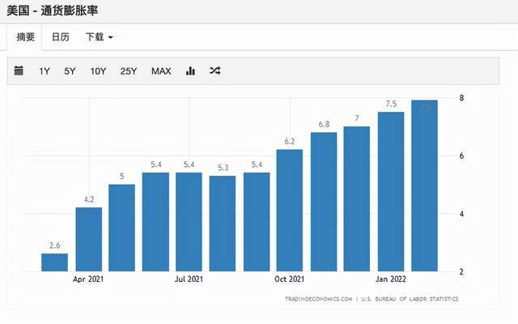Image resolution: width=518 pixels, height=324 pixels.
Task: Click the shuffle compare icon
Action: (x=215, y=70)
